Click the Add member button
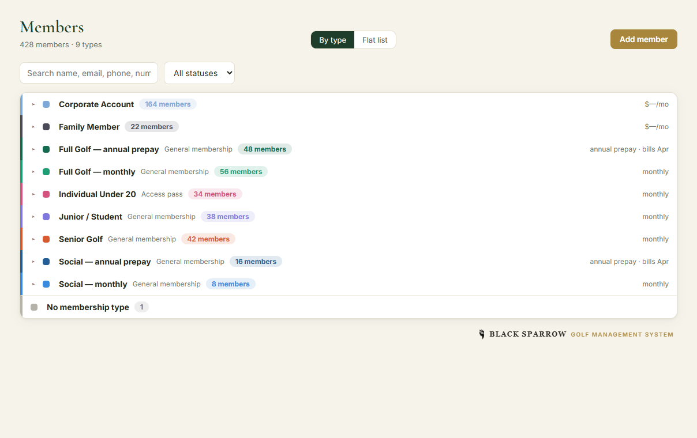 click(x=644, y=39)
